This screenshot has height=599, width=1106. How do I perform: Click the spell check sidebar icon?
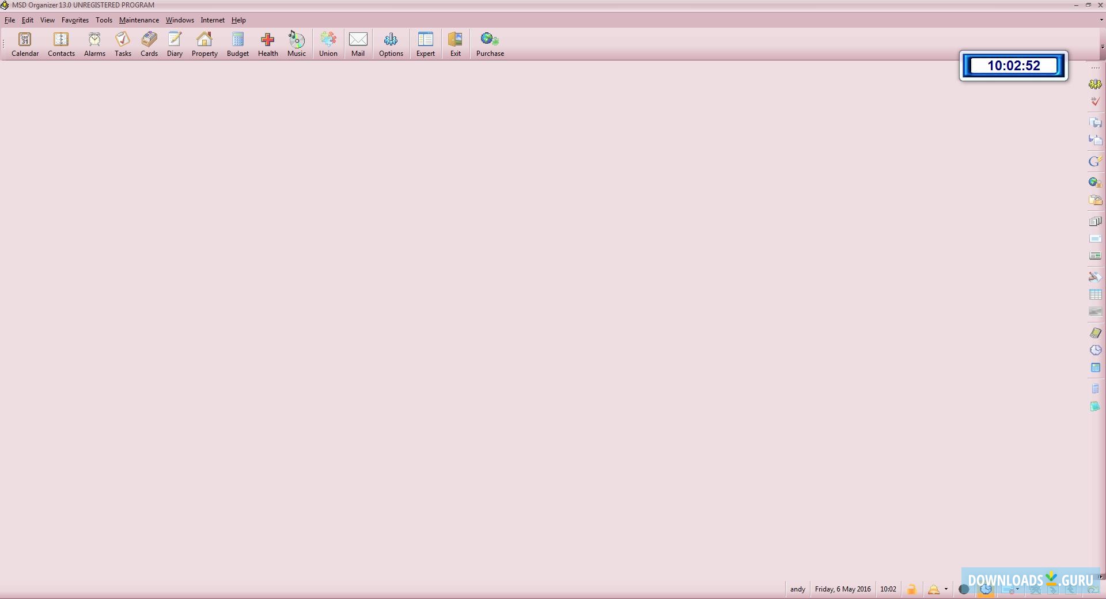coord(1094,101)
